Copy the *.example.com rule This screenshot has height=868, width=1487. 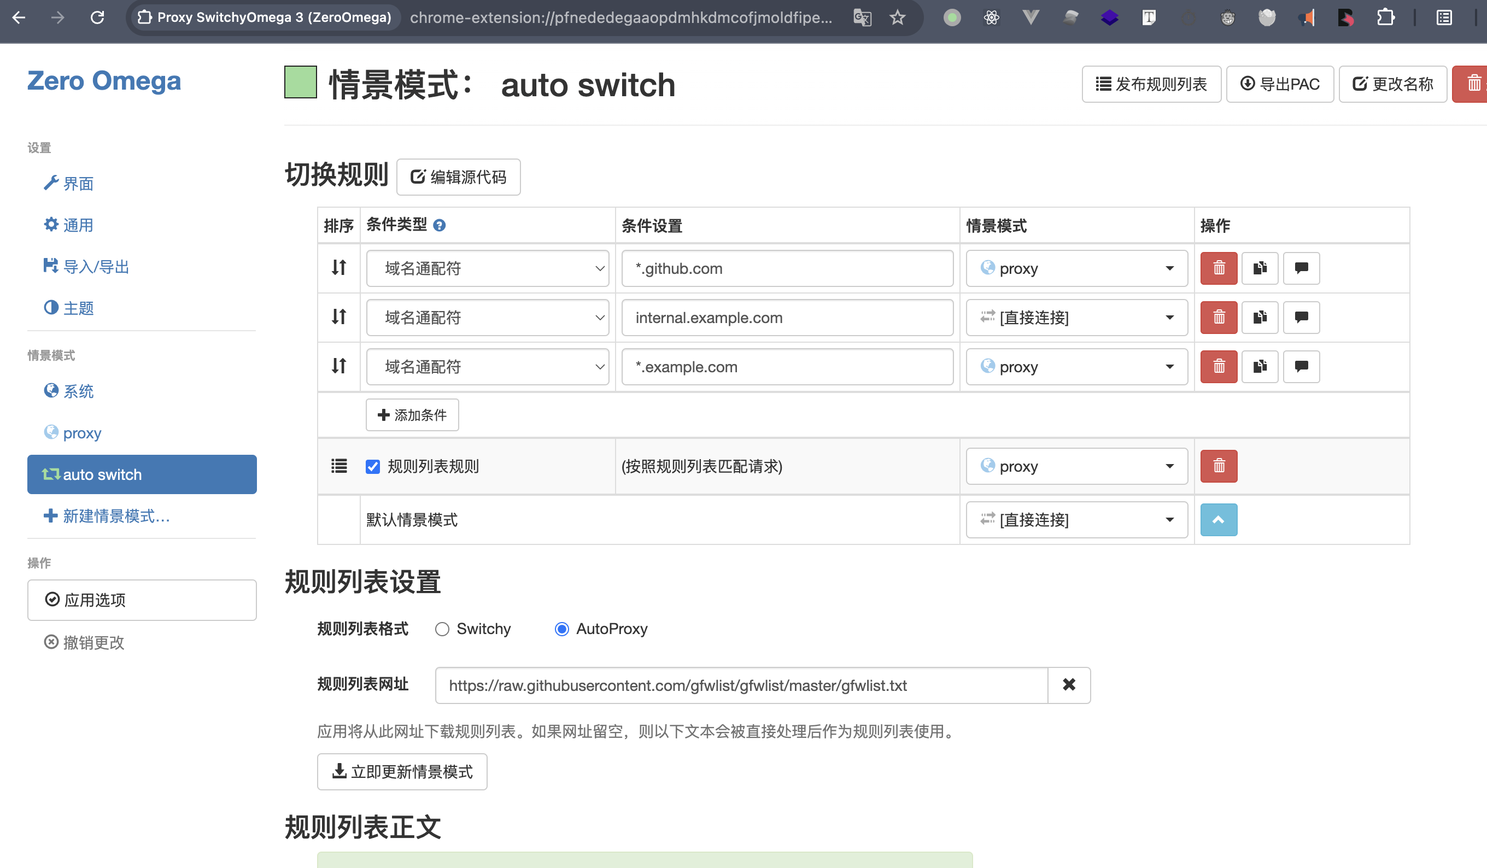click(1260, 366)
